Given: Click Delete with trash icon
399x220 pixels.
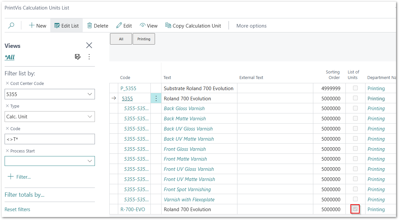Looking at the screenshot, I should [98, 26].
